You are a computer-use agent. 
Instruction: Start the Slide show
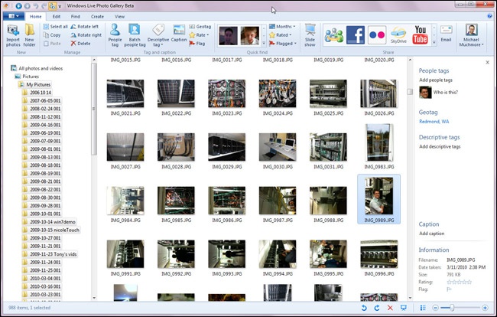click(x=310, y=35)
